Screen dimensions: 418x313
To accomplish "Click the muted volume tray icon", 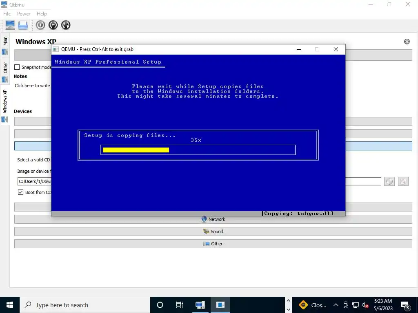I will coord(365,305).
